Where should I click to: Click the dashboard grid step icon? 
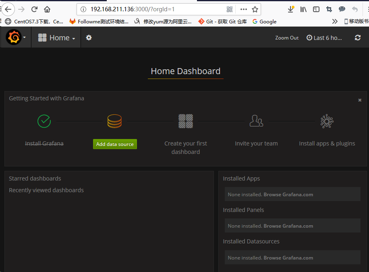click(186, 121)
